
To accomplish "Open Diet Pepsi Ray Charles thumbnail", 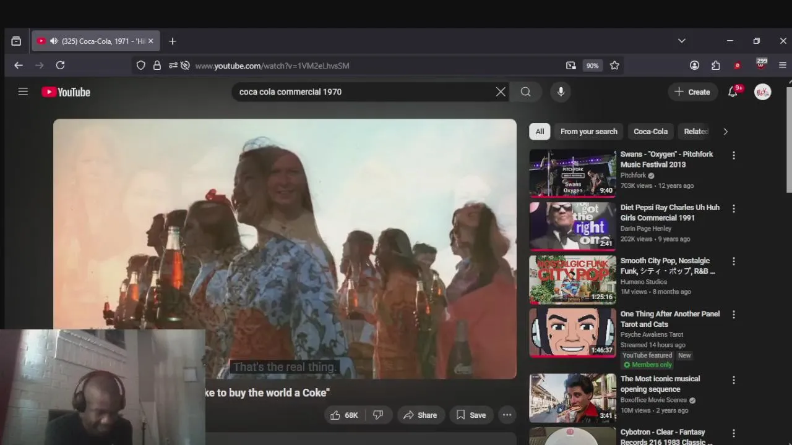I will [x=572, y=226].
